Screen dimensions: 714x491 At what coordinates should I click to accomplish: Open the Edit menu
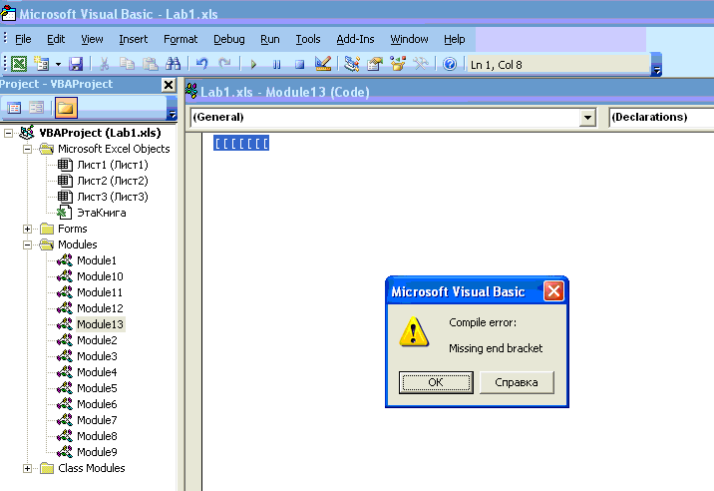[56, 39]
